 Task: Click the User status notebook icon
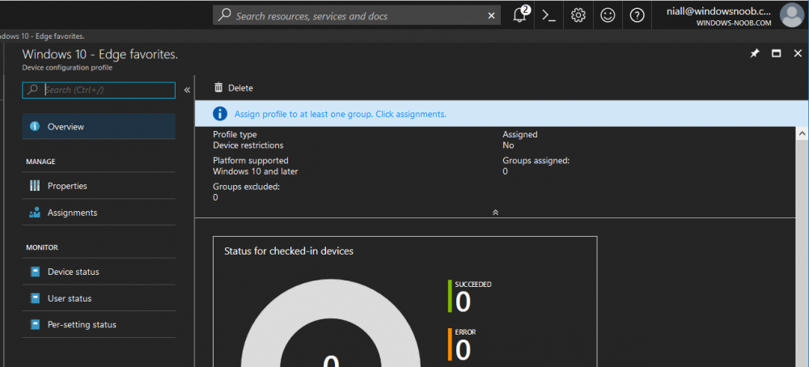(35, 298)
